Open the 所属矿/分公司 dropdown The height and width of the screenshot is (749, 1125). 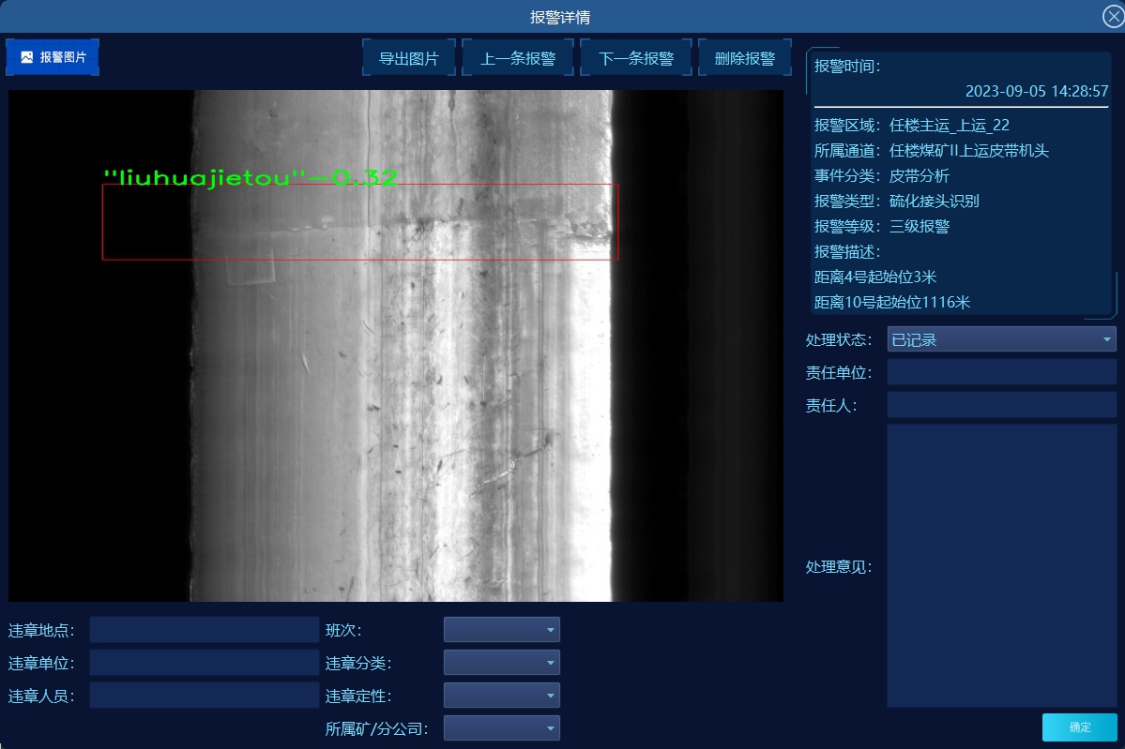click(x=502, y=728)
